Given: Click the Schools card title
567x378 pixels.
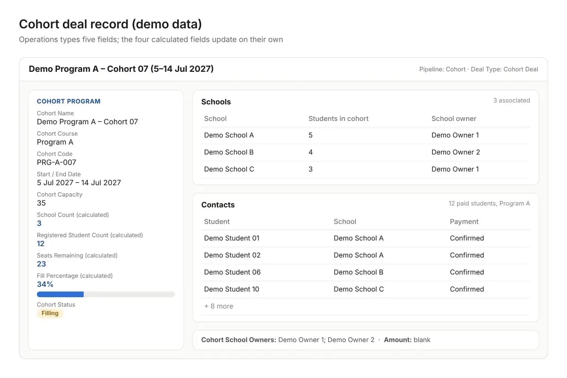Looking at the screenshot, I should tap(216, 102).
